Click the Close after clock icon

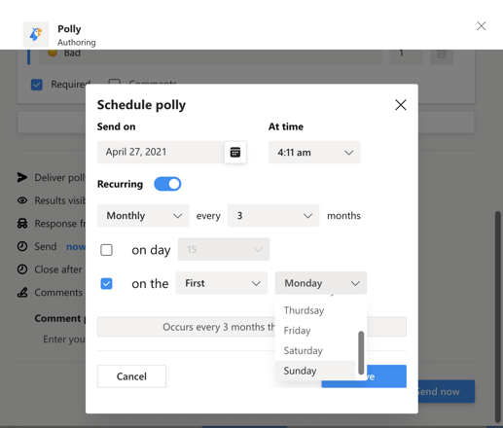(x=22, y=269)
